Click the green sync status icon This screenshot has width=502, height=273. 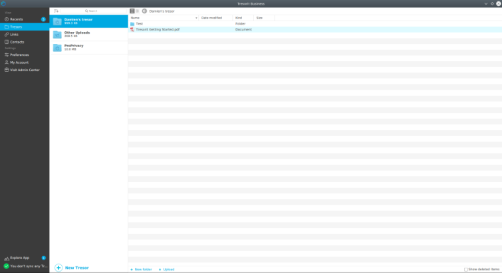tap(6, 266)
